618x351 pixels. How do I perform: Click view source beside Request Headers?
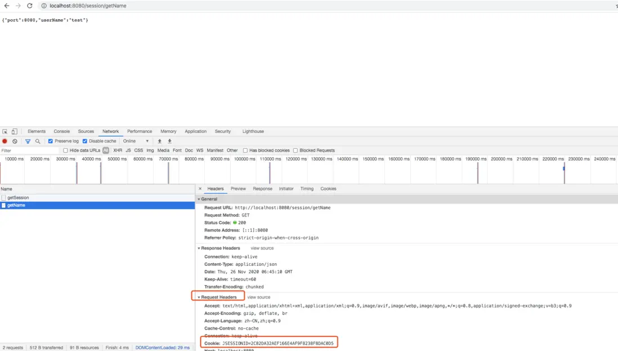[259, 297]
